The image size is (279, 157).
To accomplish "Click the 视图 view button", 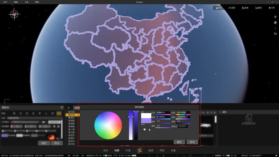I will (x=245, y=8).
